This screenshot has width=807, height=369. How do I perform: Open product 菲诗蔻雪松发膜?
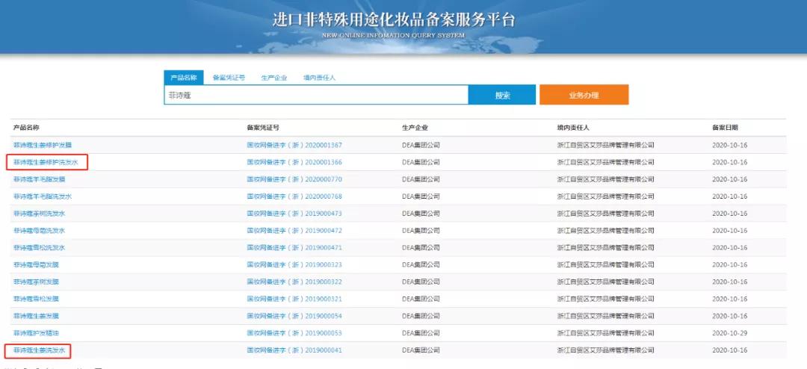click(36, 299)
